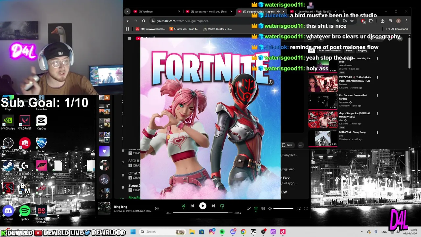Skip to previous track in Spotify
This screenshot has width=421, height=237.
192,206
